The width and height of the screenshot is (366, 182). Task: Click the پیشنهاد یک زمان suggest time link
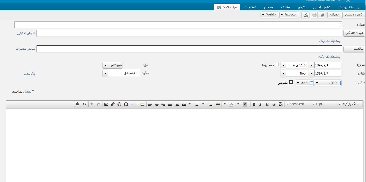point(329,41)
